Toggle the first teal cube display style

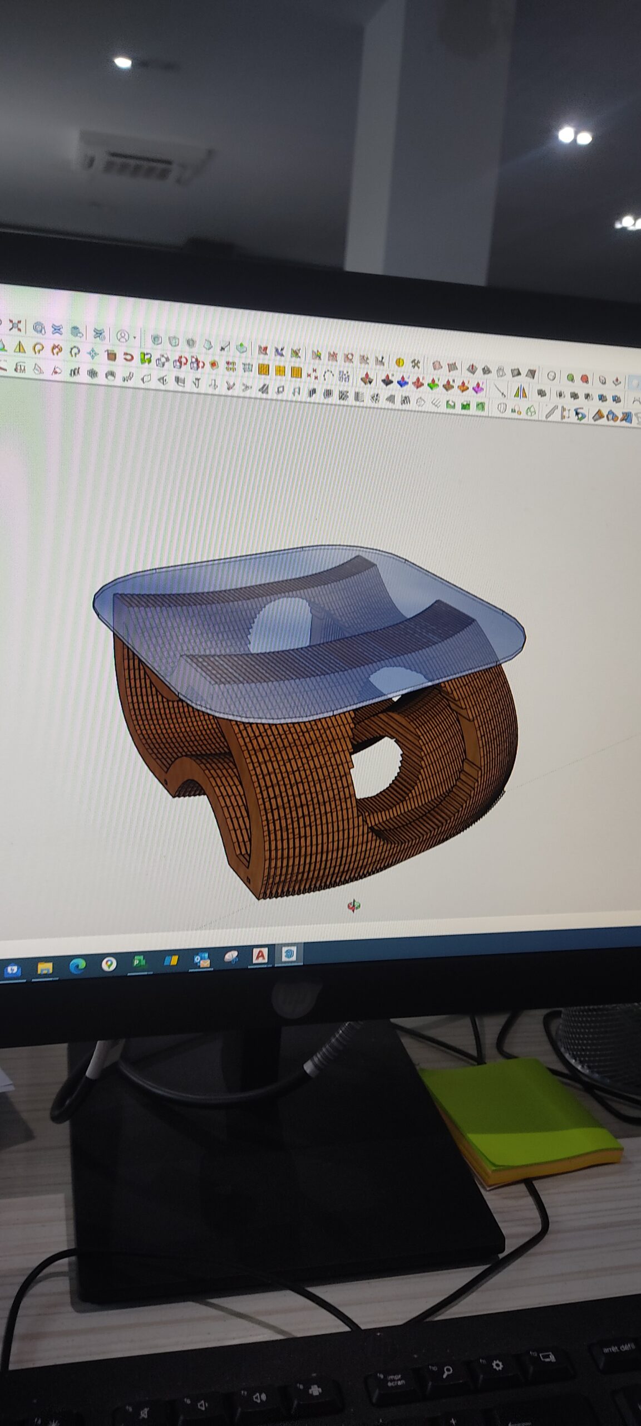(x=157, y=339)
